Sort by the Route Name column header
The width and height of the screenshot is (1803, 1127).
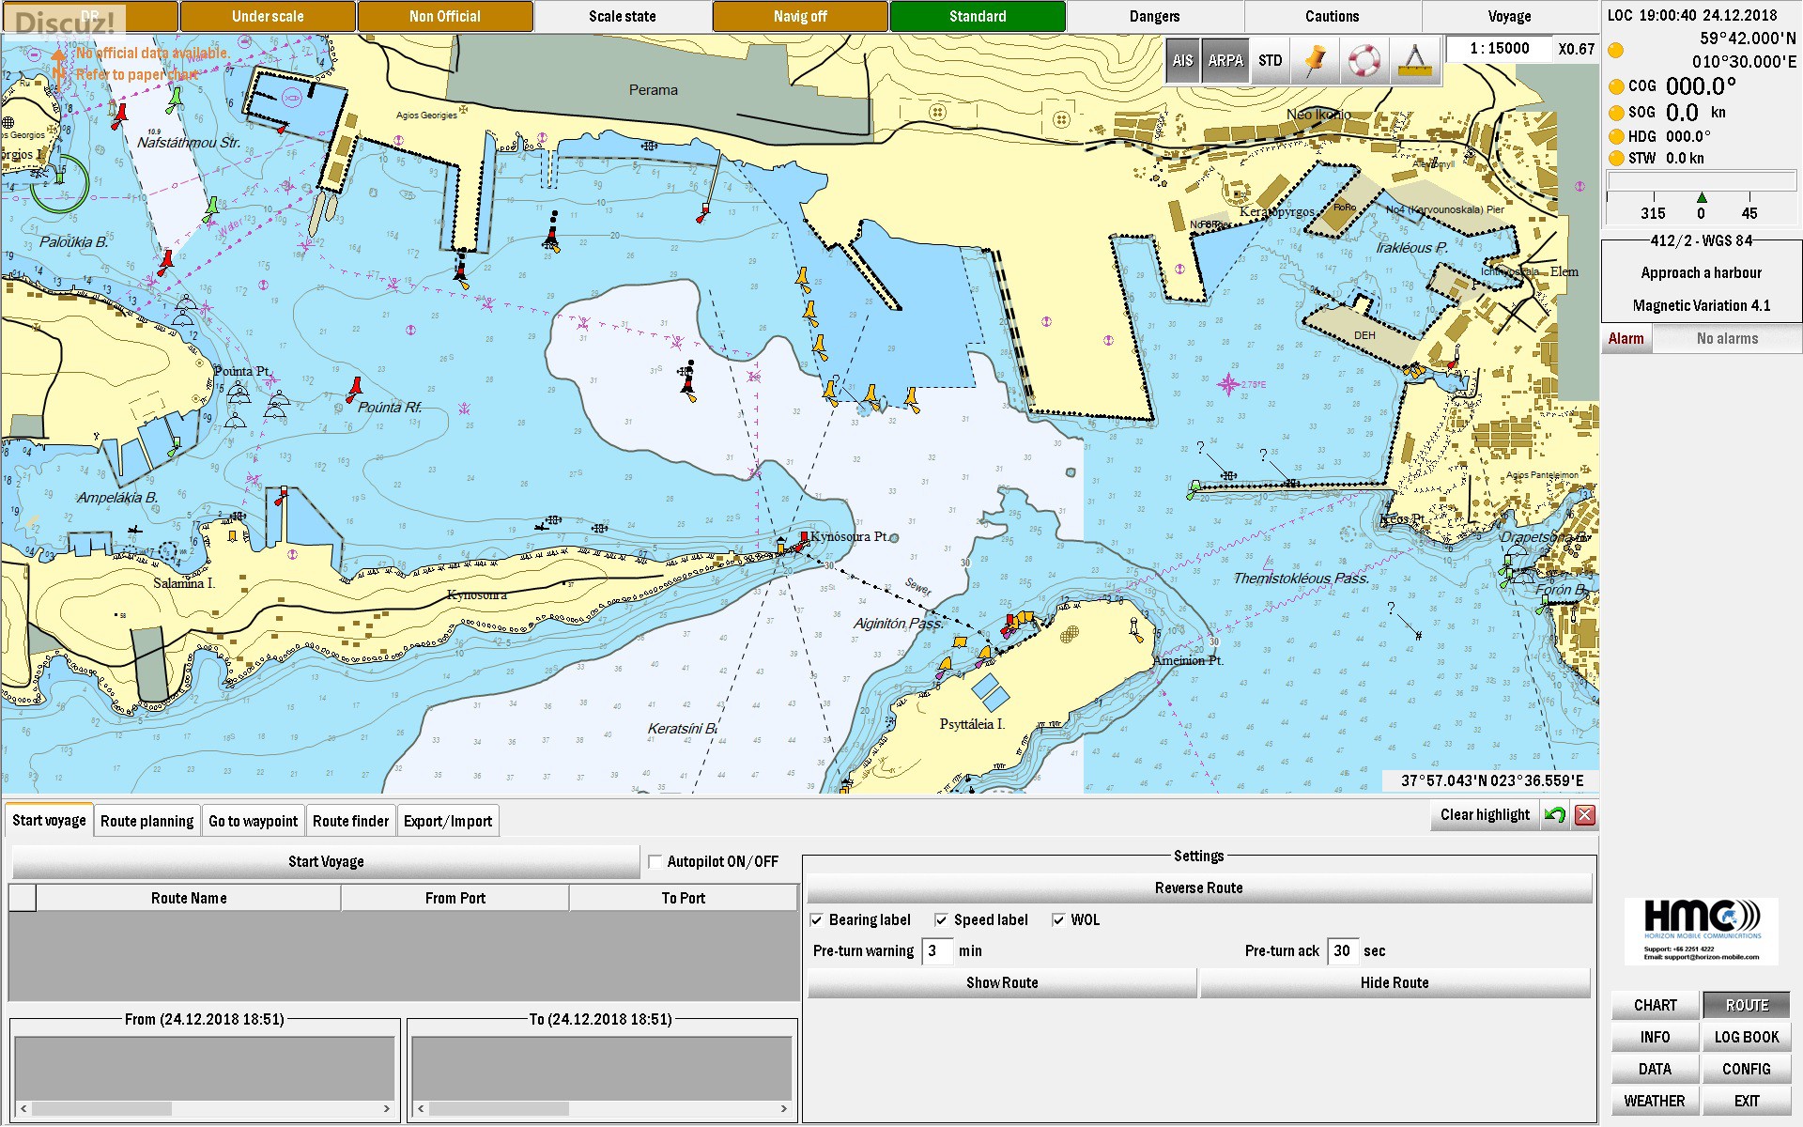point(189,898)
